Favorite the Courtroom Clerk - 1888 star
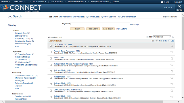This screenshot has width=184, height=103. [172, 45]
